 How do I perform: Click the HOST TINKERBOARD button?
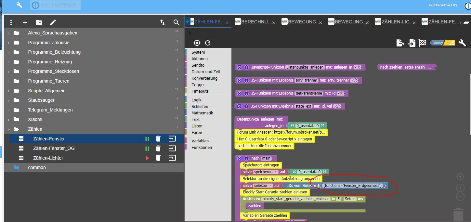click(55, 5)
